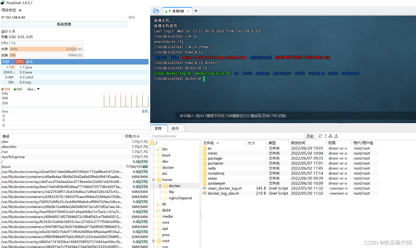
Task: Sort processes by 内存 column
Action: coord(8,62)
